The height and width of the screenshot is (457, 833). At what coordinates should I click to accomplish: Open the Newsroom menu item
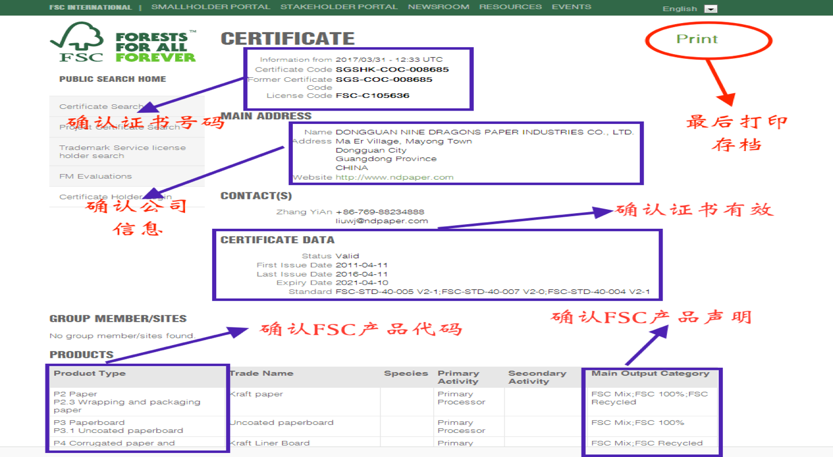(x=438, y=7)
